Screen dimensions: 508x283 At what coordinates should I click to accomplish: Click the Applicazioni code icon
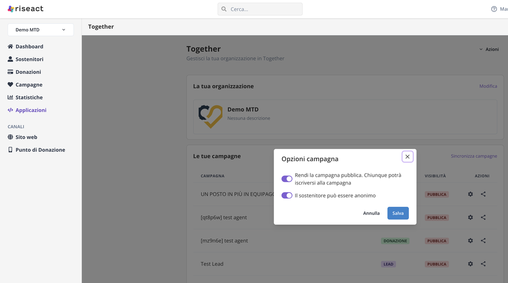[x=10, y=110]
